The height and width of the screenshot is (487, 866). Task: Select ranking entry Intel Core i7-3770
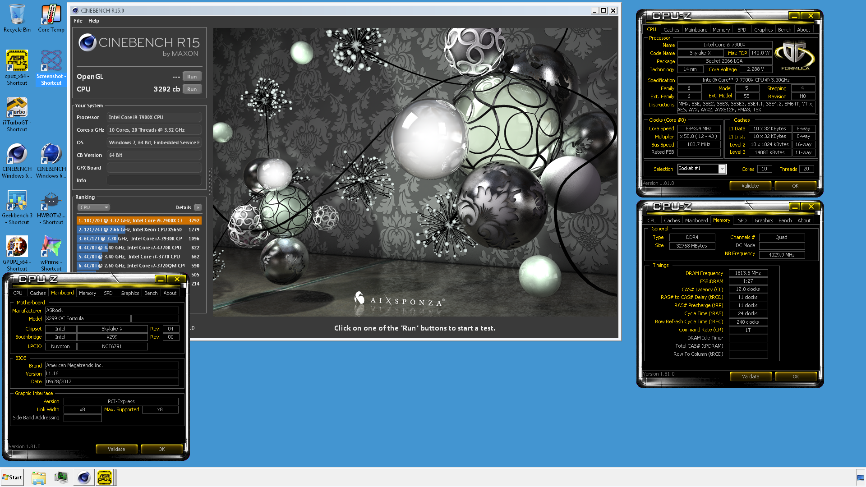[139, 257]
